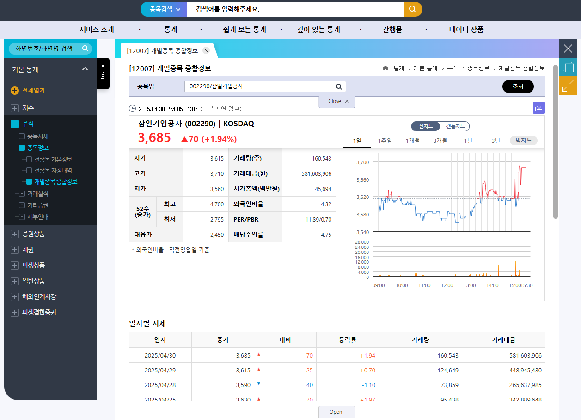Expand the 해외연계시장 category
Viewport: 581px width, 420px height.
point(15,297)
